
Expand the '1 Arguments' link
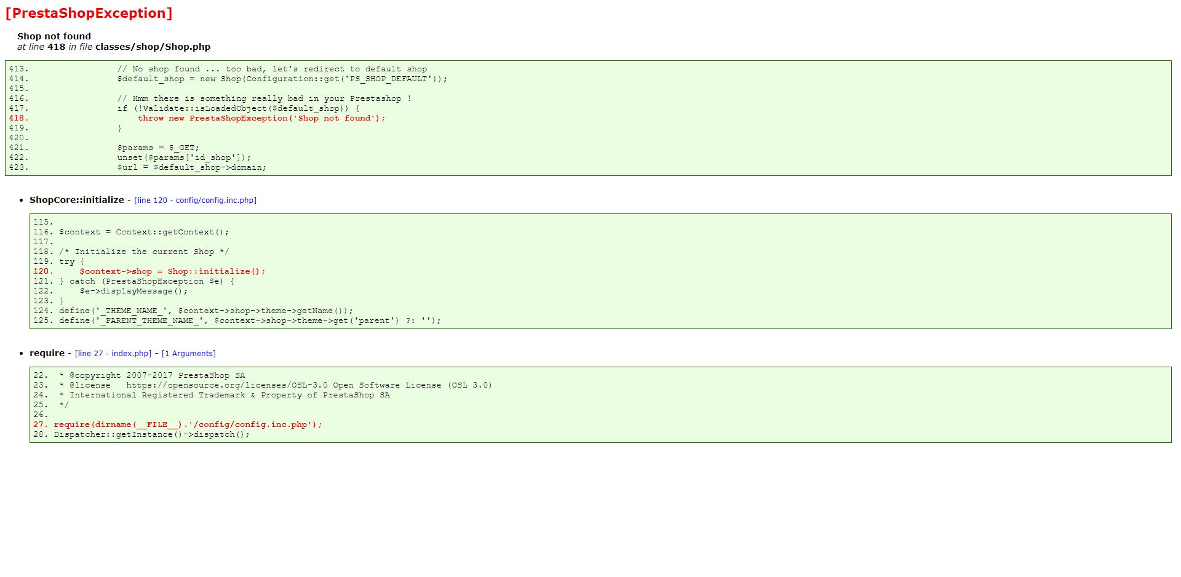coord(189,354)
